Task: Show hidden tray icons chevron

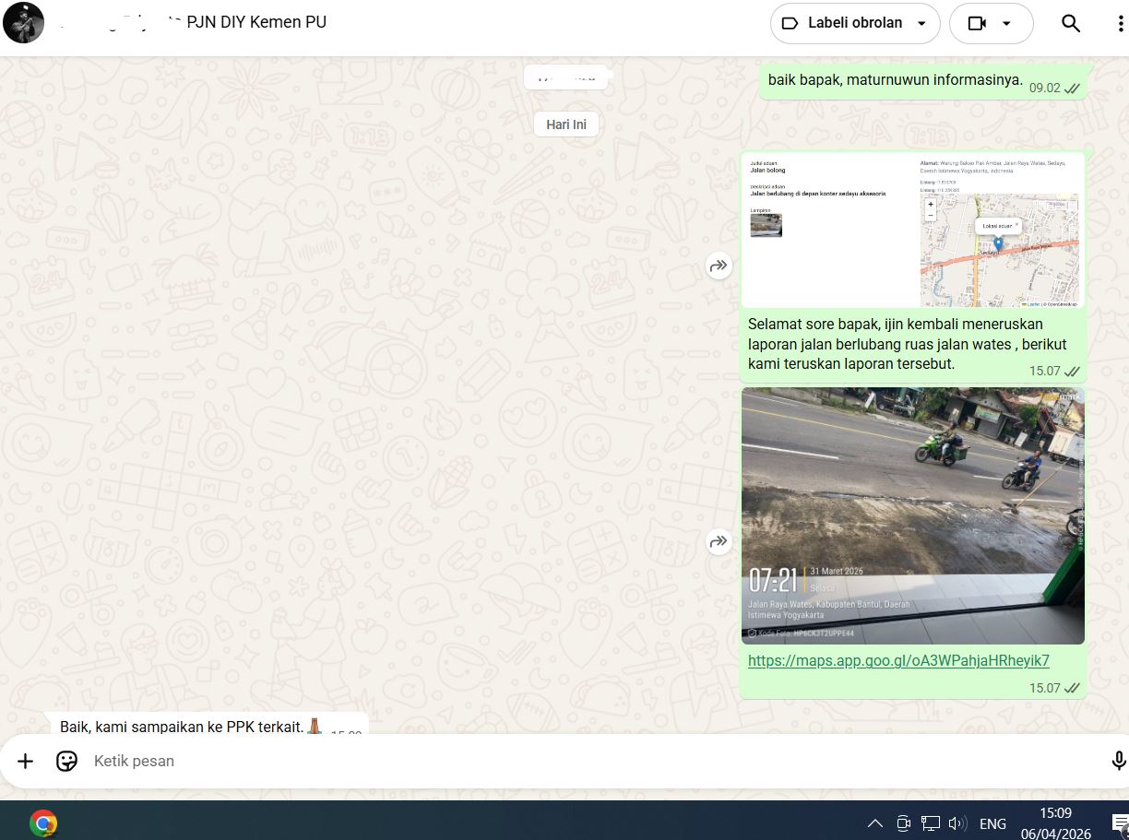Action: 875,823
